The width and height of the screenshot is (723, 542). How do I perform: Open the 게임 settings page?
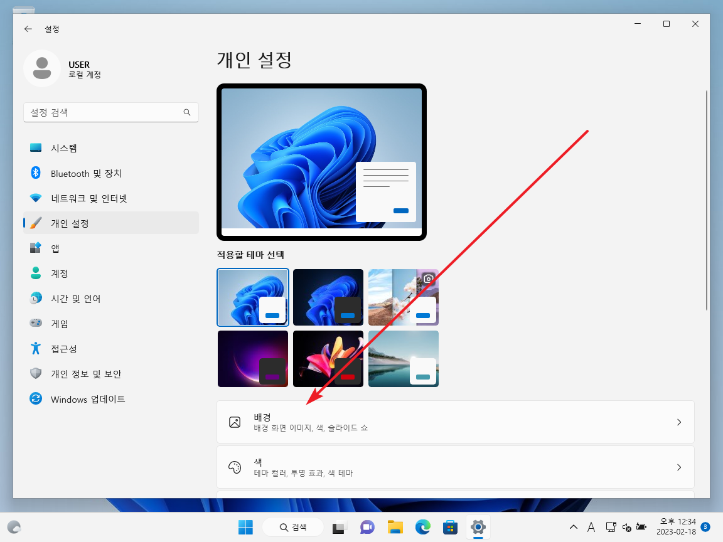point(65,323)
